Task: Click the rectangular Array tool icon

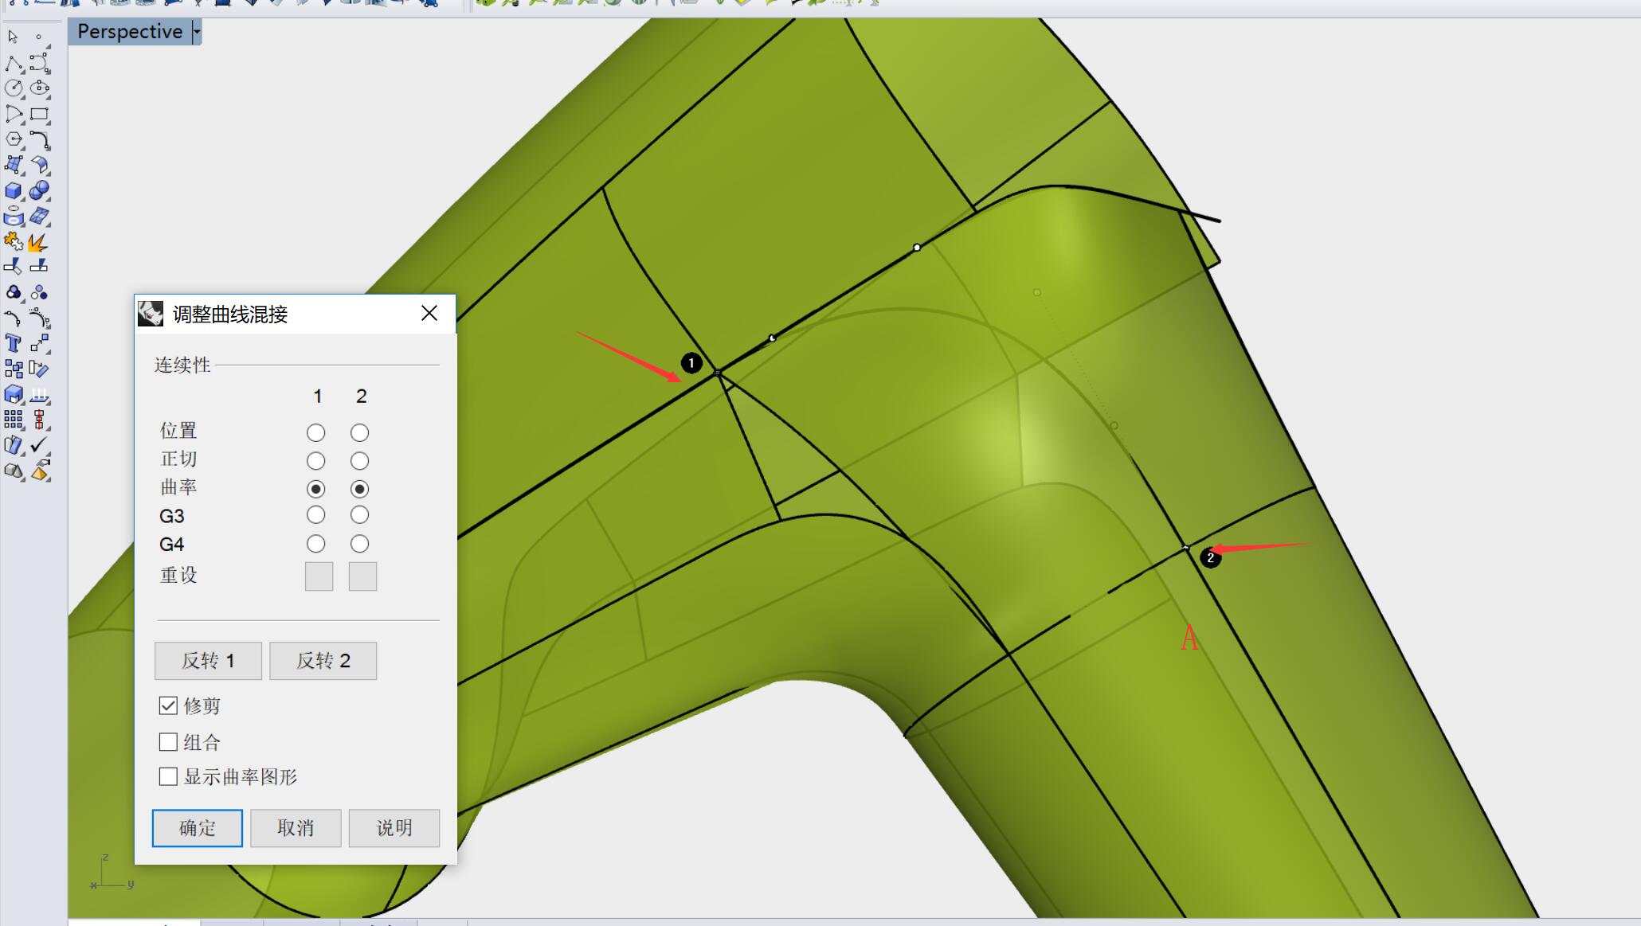Action: point(14,420)
